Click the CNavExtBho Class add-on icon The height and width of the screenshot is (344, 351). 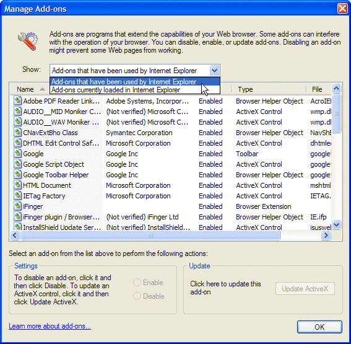[17, 132]
